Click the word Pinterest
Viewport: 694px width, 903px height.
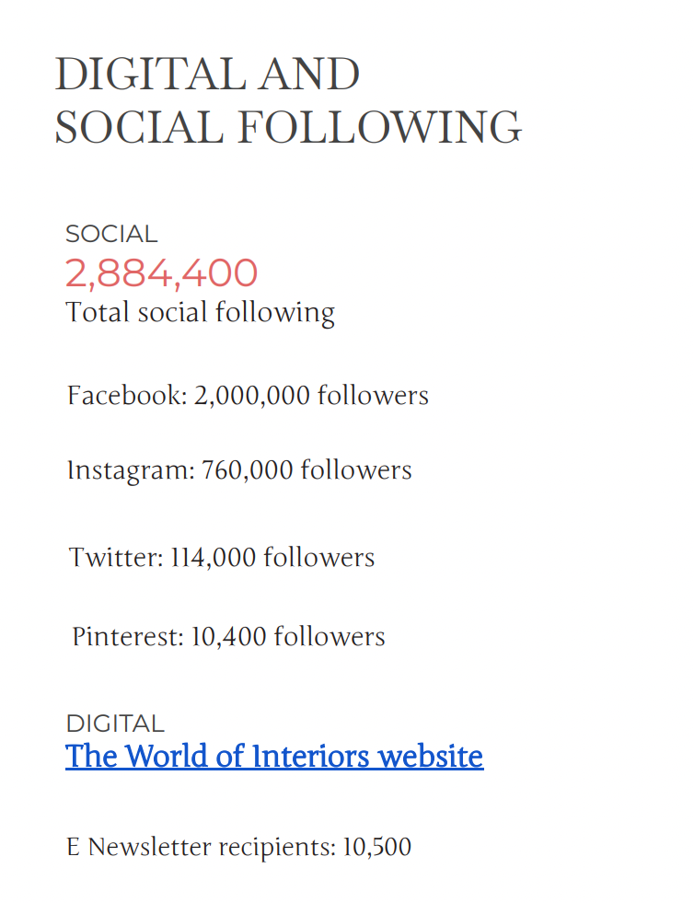[x=128, y=637]
